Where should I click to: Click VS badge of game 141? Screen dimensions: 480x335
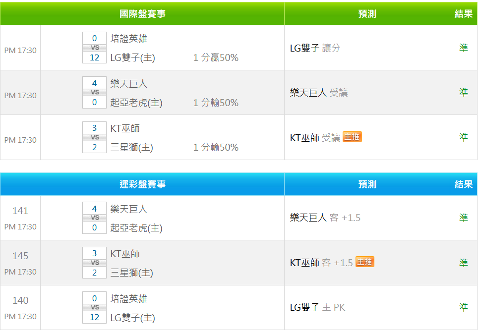click(94, 218)
